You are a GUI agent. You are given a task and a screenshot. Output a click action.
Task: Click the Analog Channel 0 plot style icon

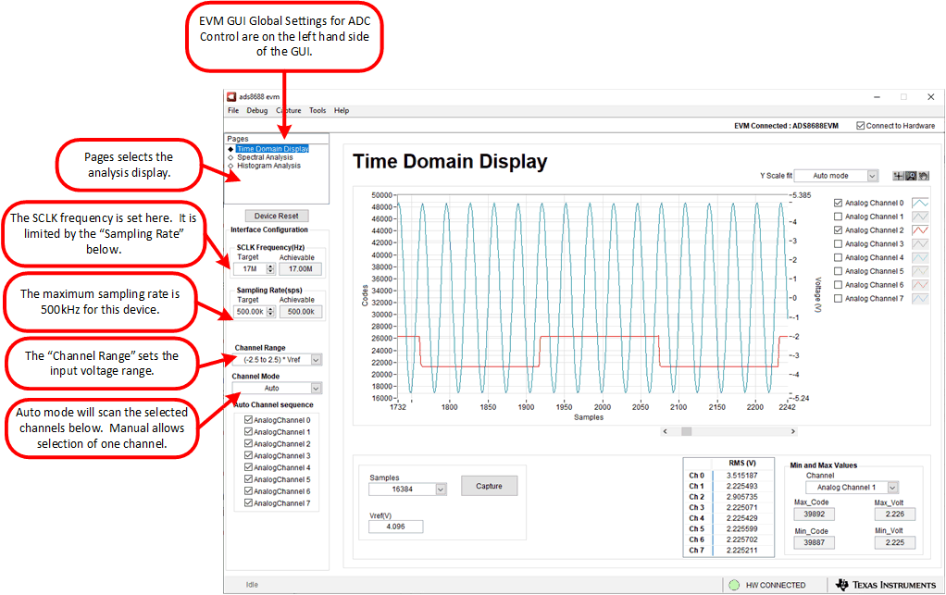[x=921, y=203]
